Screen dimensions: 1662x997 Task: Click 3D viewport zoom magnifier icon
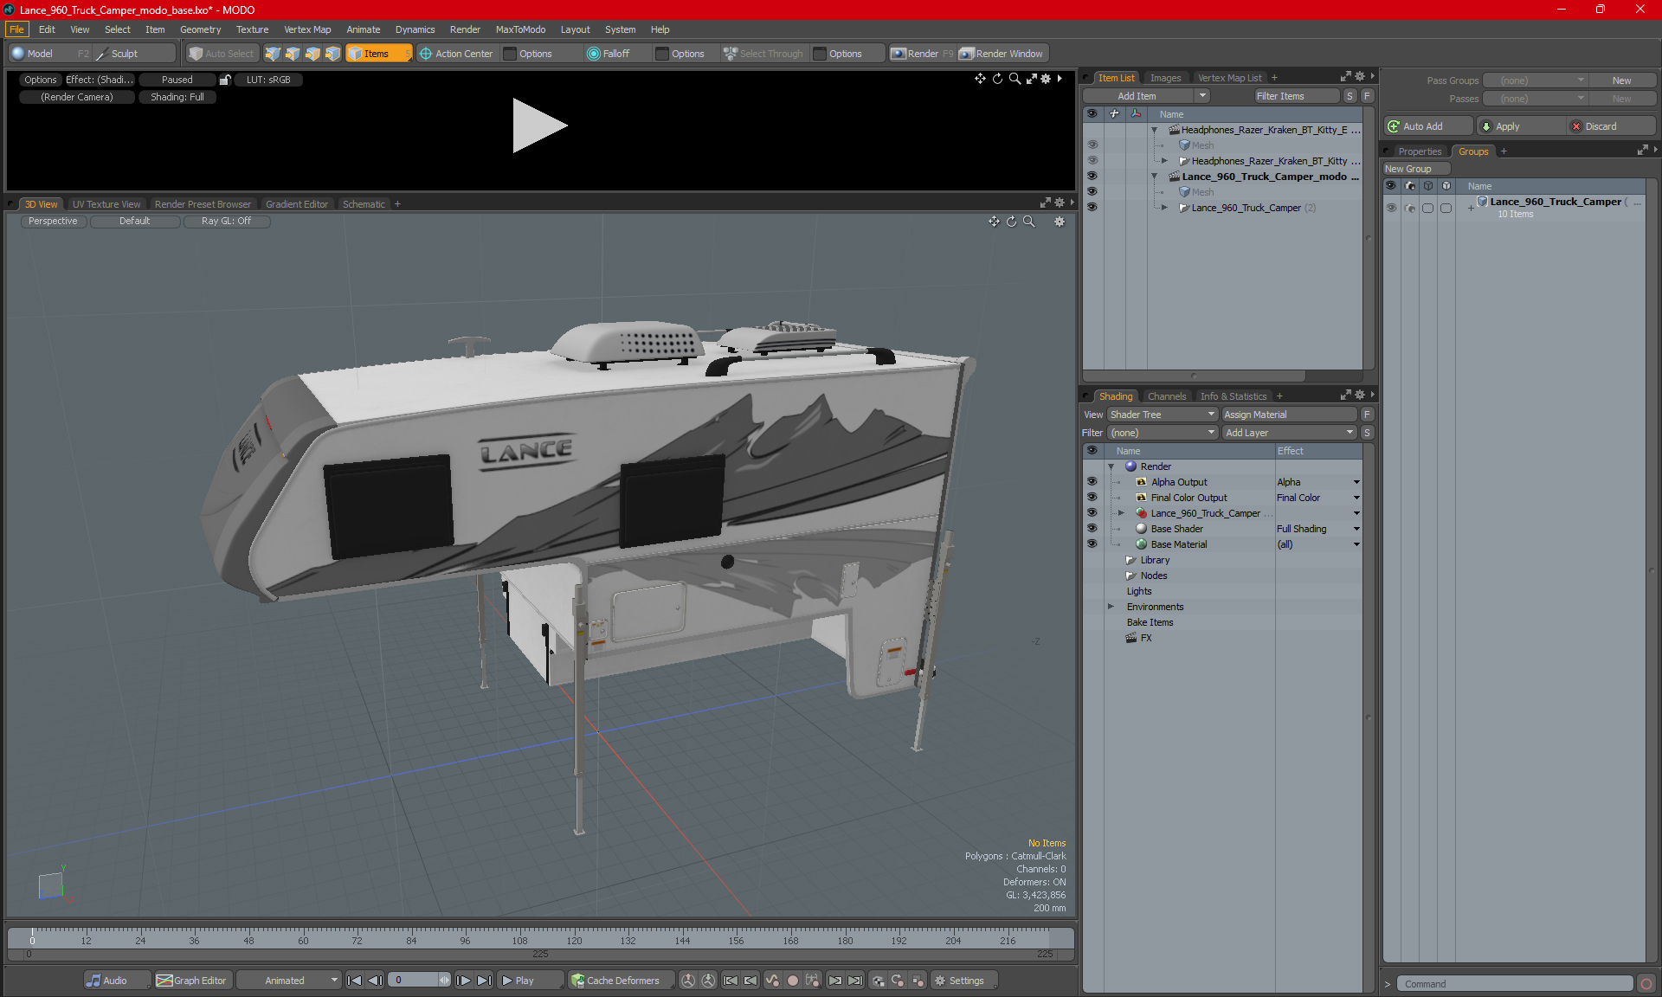coord(1028,222)
